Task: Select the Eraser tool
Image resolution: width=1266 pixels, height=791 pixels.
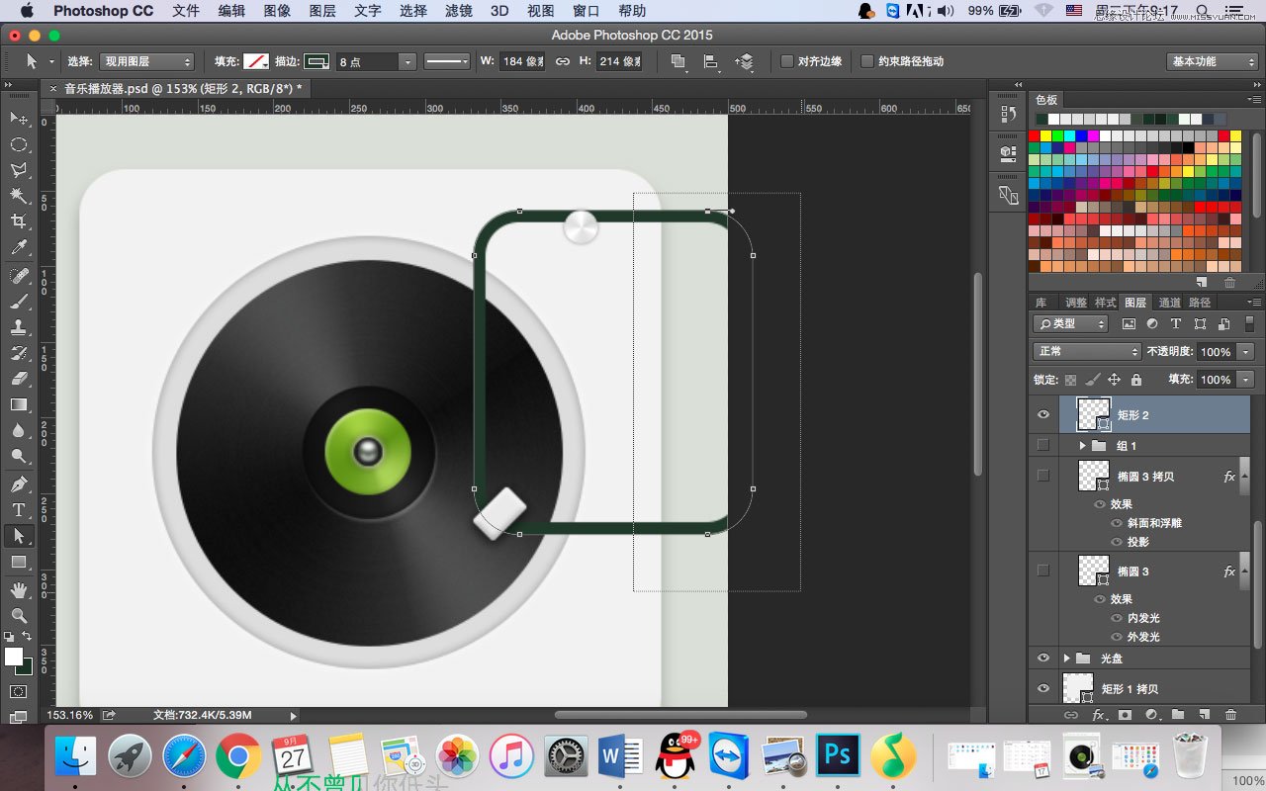Action: 18,379
